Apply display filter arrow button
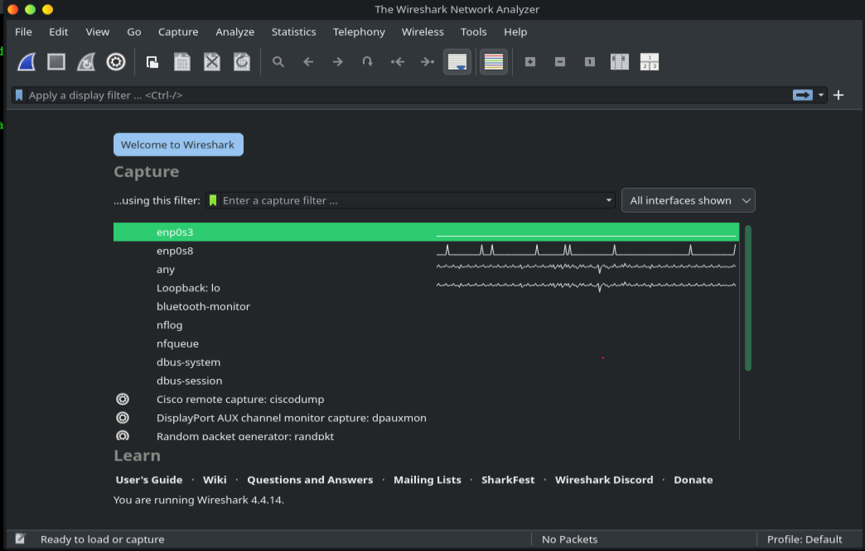This screenshot has height=551, width=865. [803, 95]
